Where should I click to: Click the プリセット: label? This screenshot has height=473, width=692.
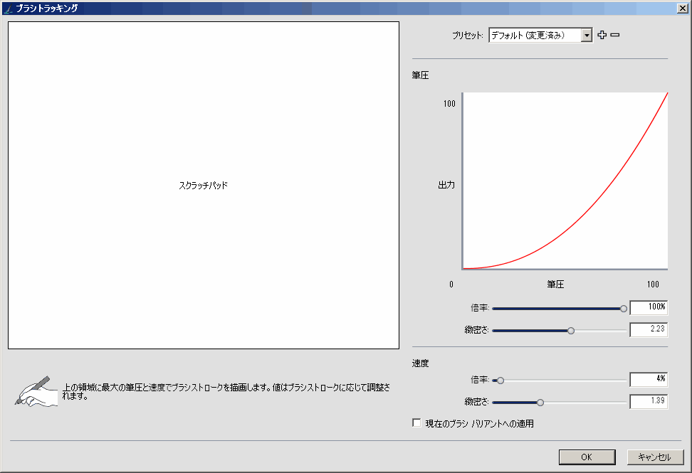pyautogui.click(x=467, y=36)
